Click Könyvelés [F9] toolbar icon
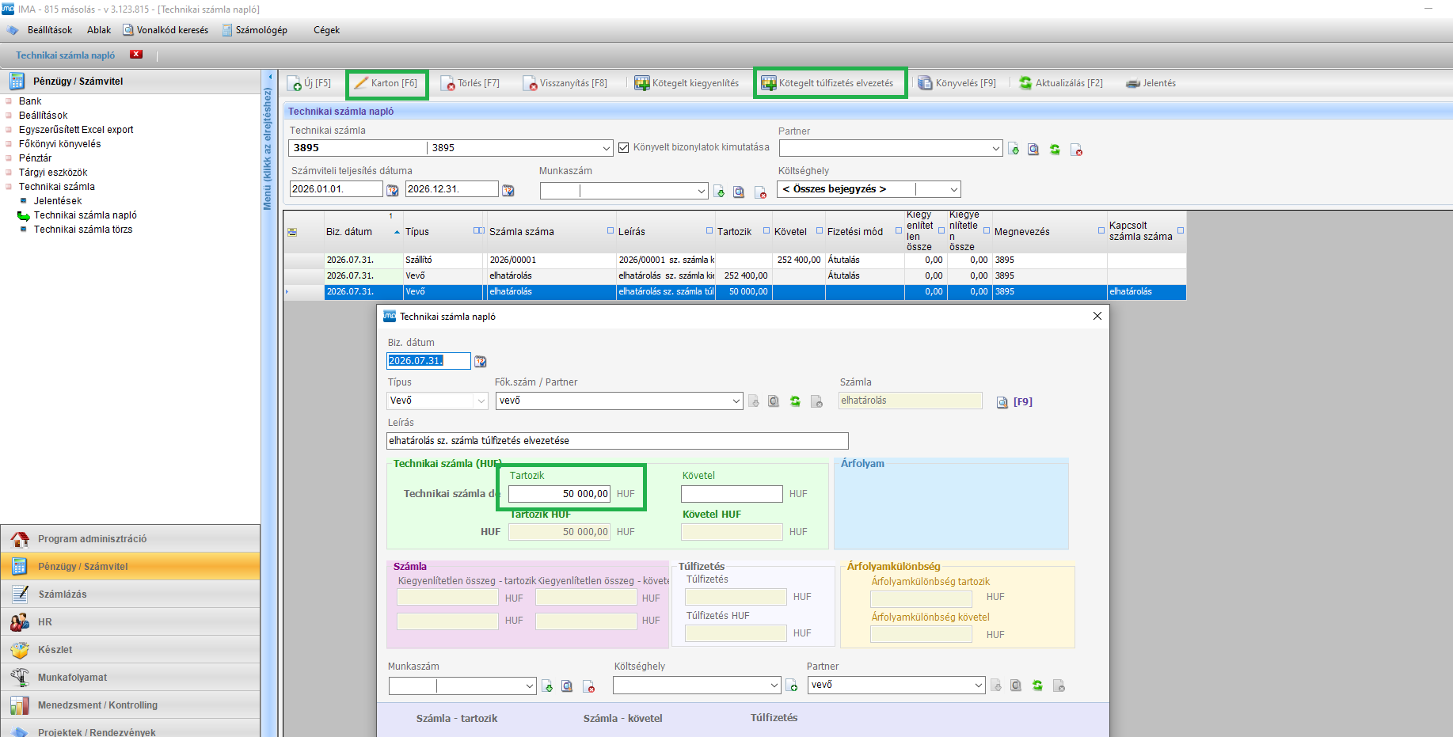Screen dimensions: 1453x737 pyautogui.click(x=925, y=83)
